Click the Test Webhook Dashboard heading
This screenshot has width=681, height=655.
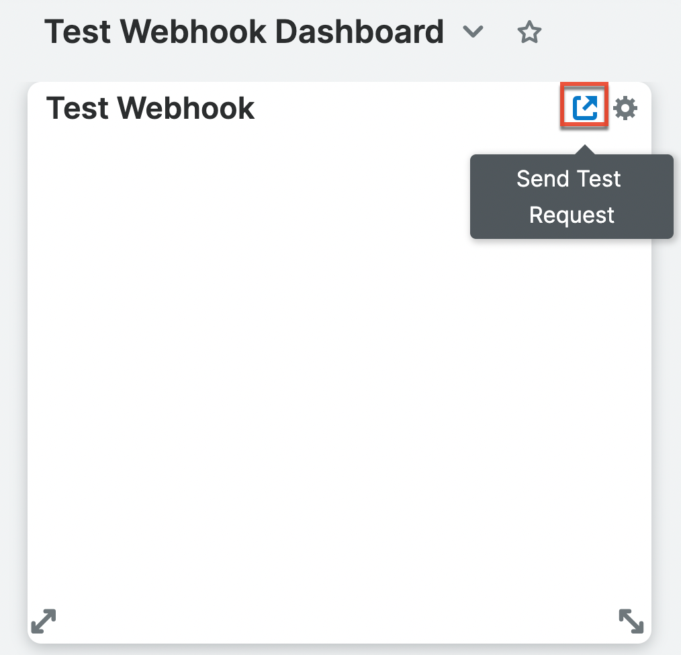pyautogui.click(x=243, y=31)
